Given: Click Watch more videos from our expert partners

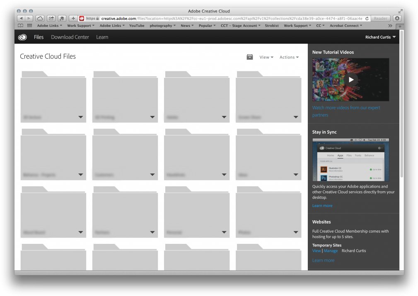Looking at the screenshot, I should (346, 111).
